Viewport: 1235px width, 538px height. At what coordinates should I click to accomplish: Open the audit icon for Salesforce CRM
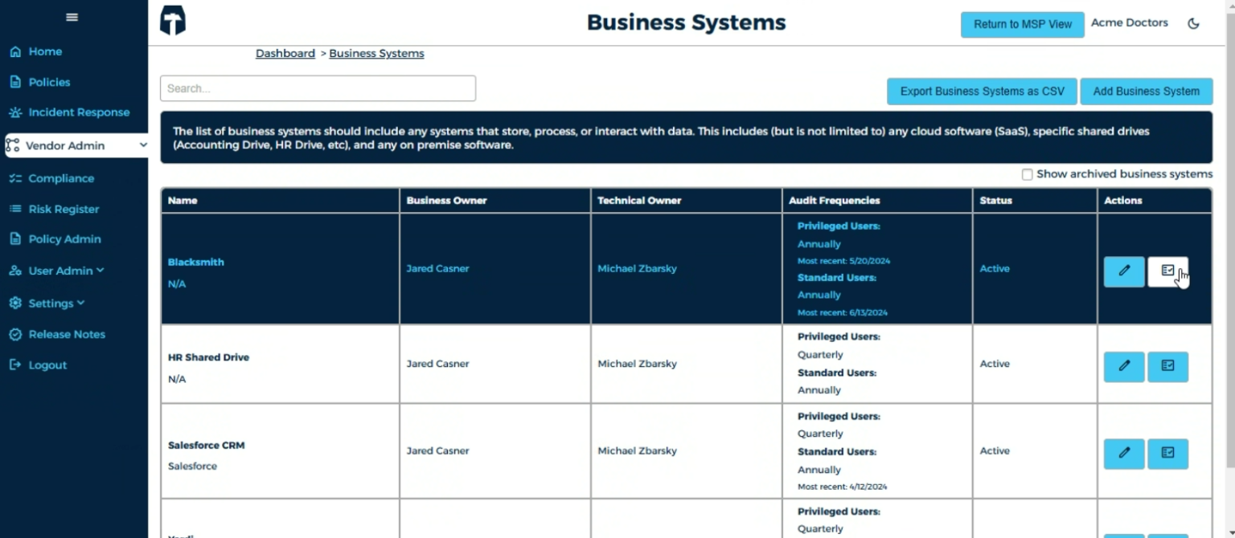1167,454
